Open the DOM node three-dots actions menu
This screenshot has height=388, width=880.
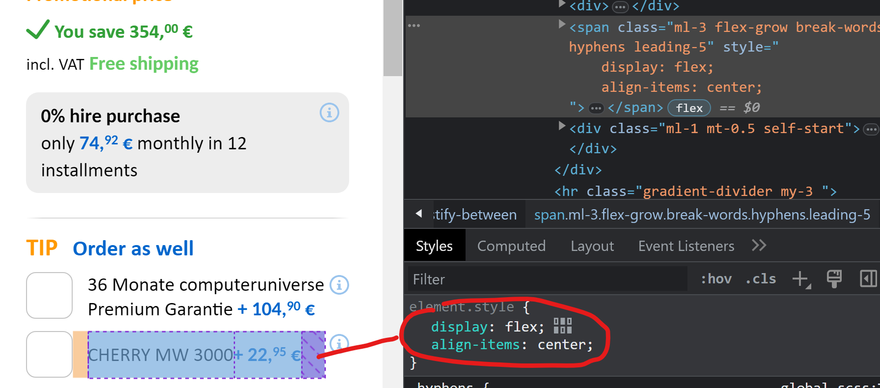(x=414, y=26)
